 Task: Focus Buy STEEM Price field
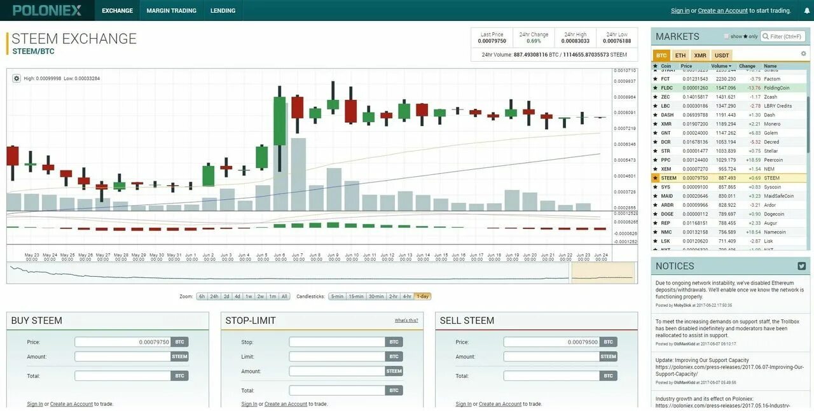click(x=123, y=342)
